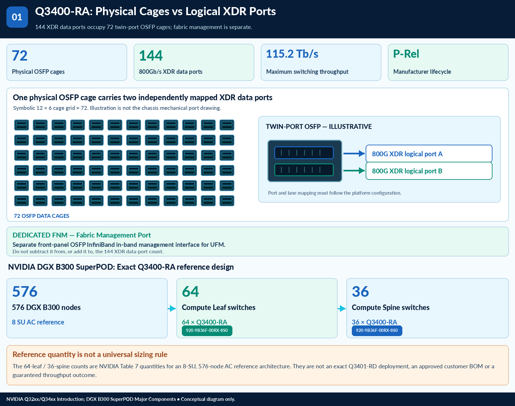Click the blue 920-9B36F-00RX-8S0 part badge
This screenshot has height=406, width=515.
(x=377, y=331)
